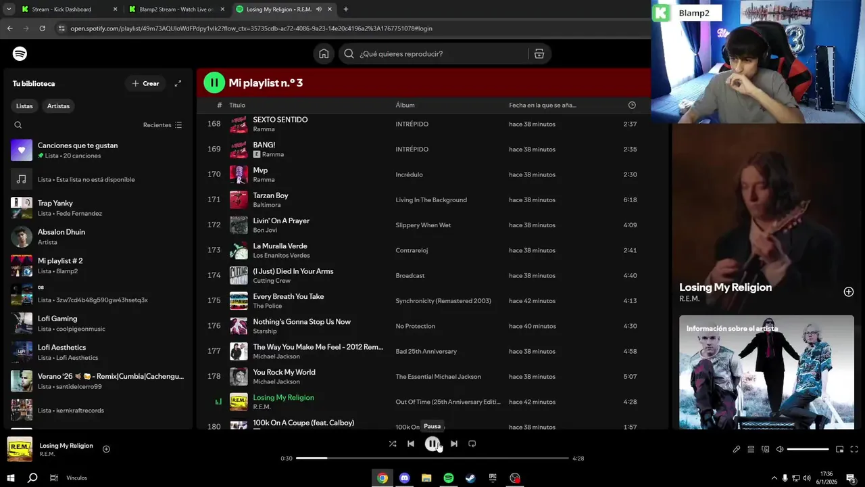The image size is (865, 487).
Task: Click 'Losing My Religion' heading in side panel
Action: [x=725, y=287]
